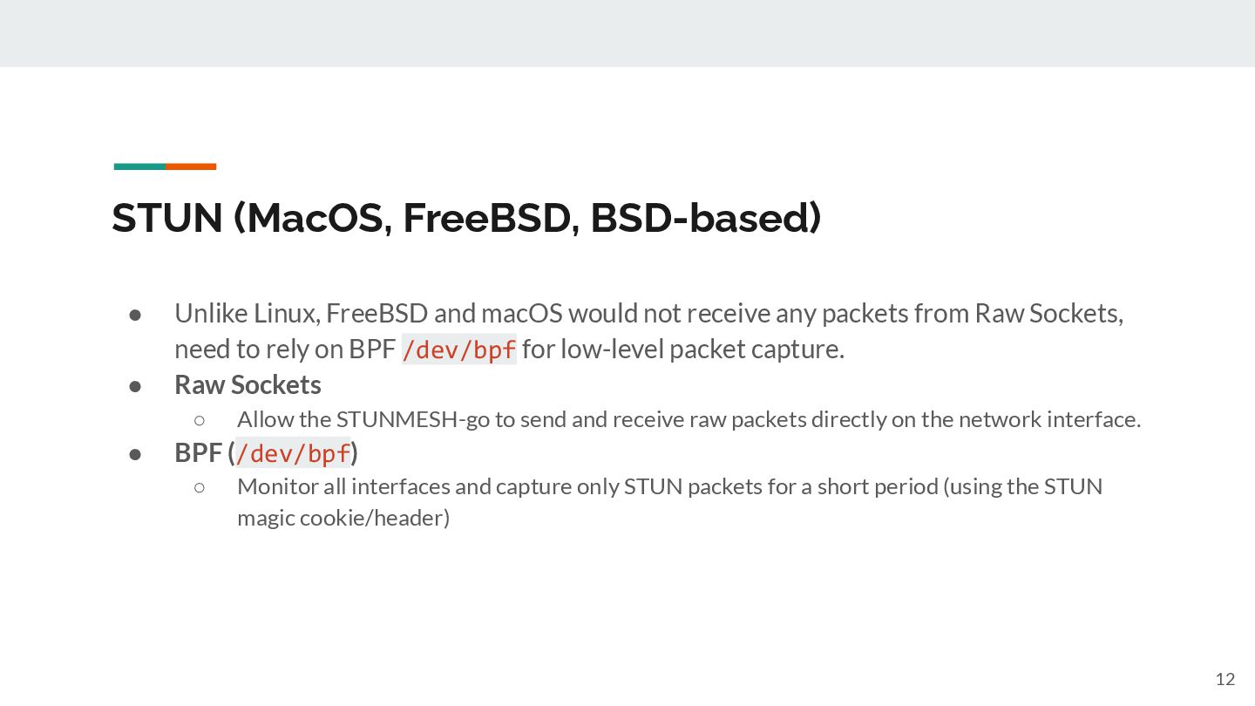Click /dev/bpf code in the BPF heading

point(293,454)
